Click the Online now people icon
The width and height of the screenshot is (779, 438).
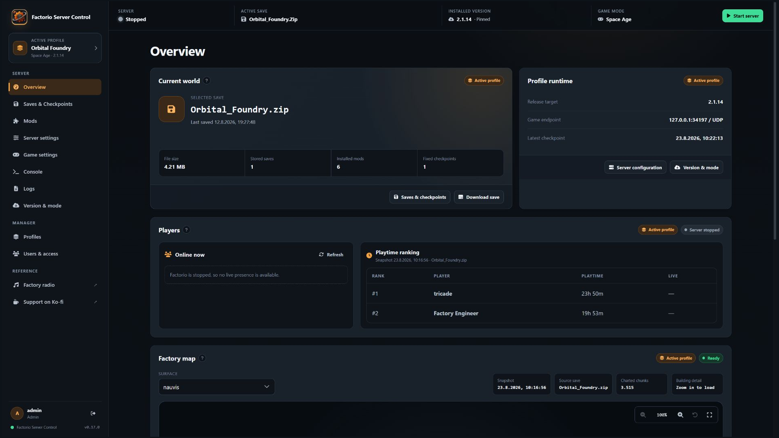168,255
